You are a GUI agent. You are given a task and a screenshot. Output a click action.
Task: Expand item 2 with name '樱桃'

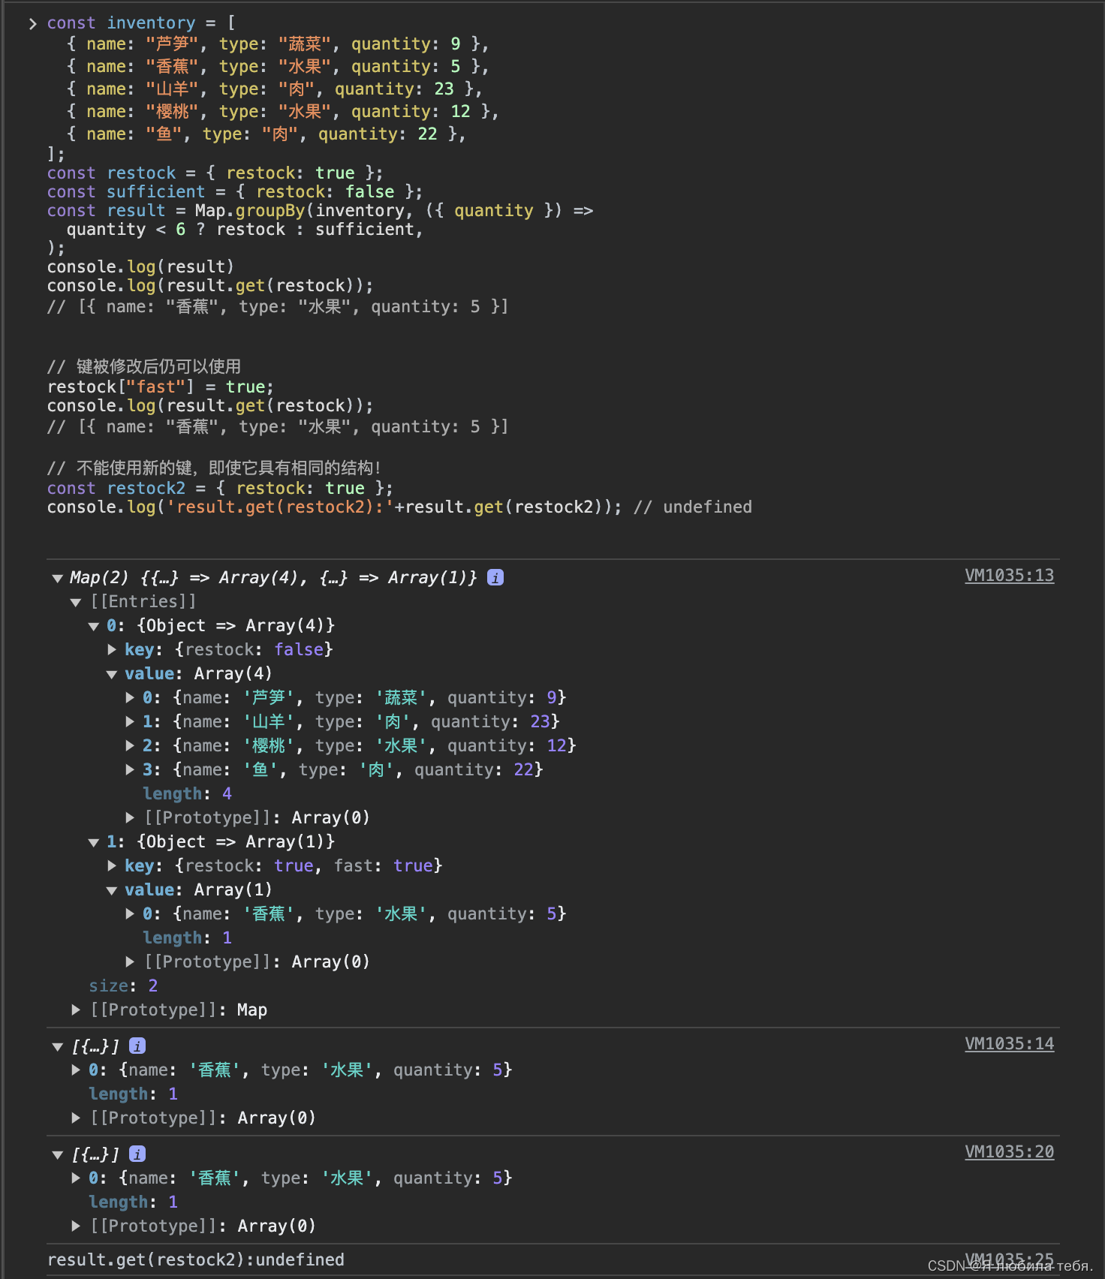[x=130, y=745]
